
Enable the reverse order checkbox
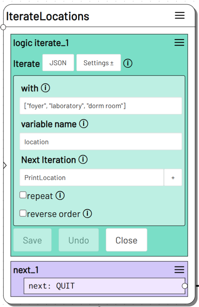click(x=23, y=213)
